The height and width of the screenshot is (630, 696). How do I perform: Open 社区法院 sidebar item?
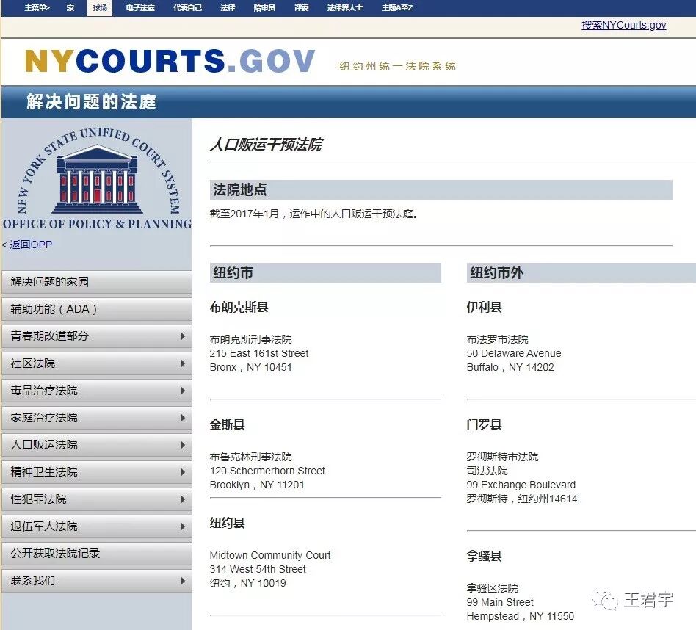click(x=97, y=363)
